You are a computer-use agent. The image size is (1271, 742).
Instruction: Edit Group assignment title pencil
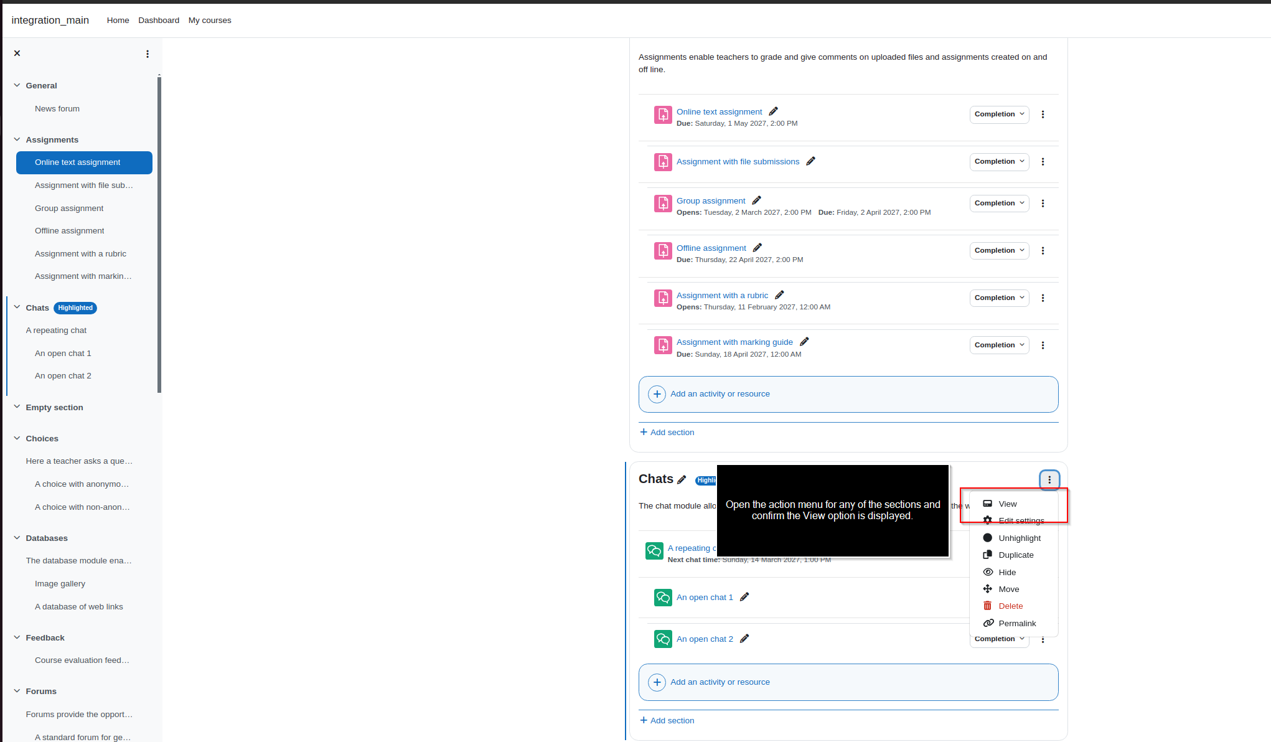(757, 200)
